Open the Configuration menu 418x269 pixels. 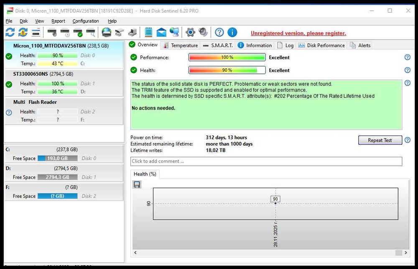pyautogui.click(x=86, y=21)
